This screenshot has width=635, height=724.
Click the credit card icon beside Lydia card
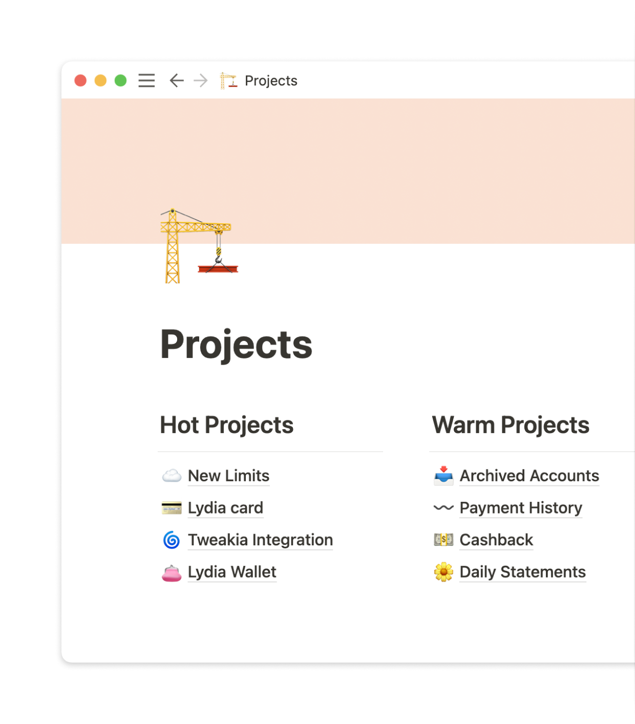172,508
